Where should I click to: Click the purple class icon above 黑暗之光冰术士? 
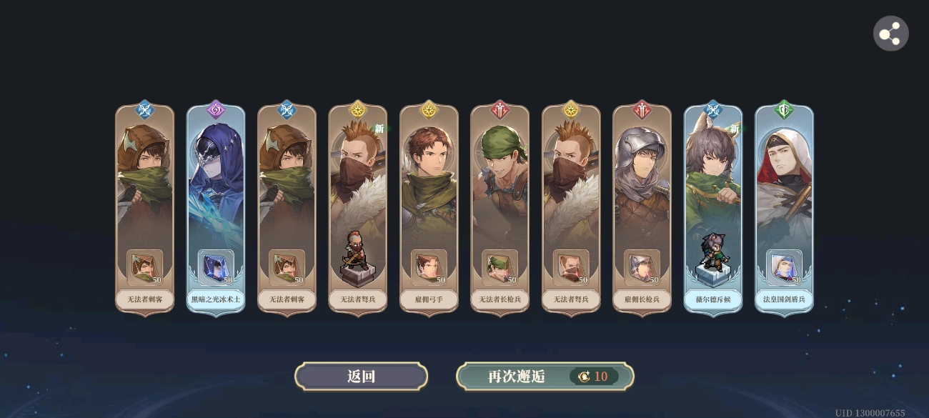[x=216, y=110]
